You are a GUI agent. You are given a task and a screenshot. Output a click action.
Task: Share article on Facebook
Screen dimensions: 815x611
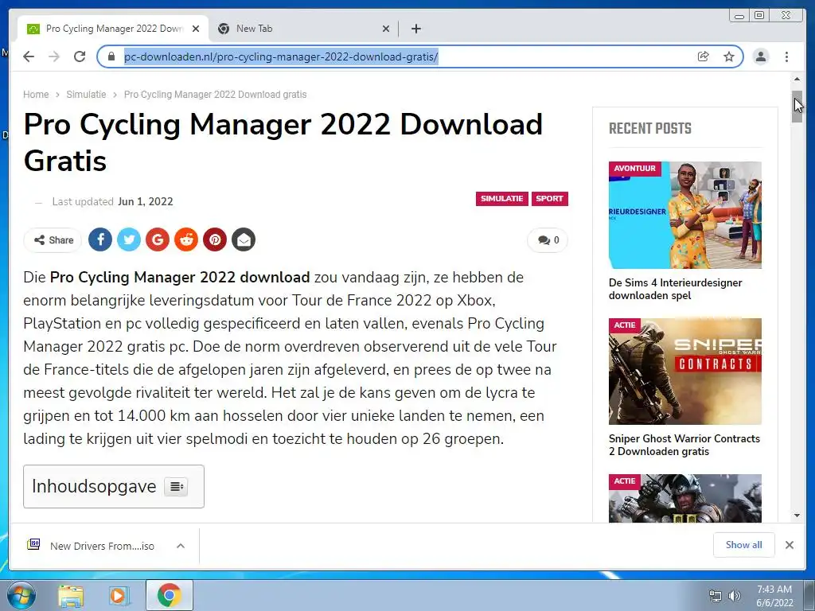pyautogui.click(x=100, y=239)
